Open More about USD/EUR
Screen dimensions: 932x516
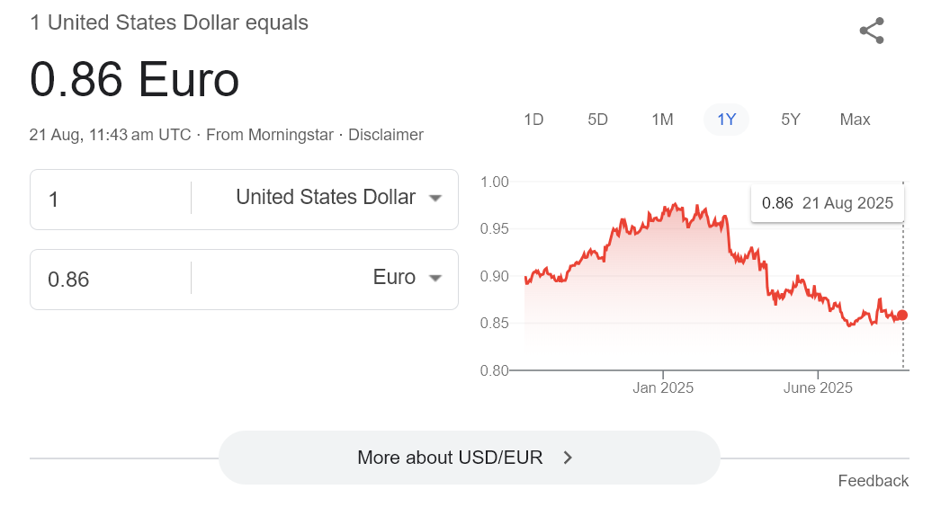pos(468,458)
